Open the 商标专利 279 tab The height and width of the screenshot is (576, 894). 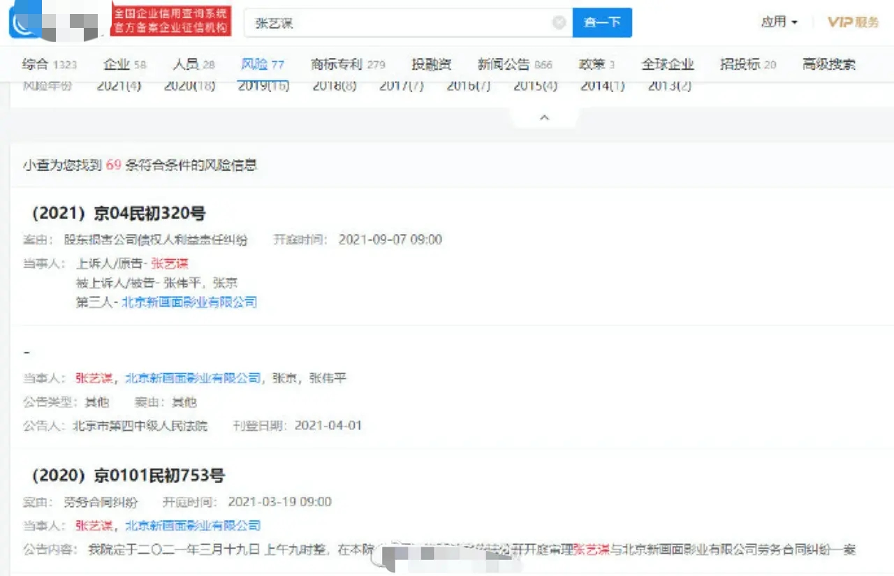coord(348,64)
